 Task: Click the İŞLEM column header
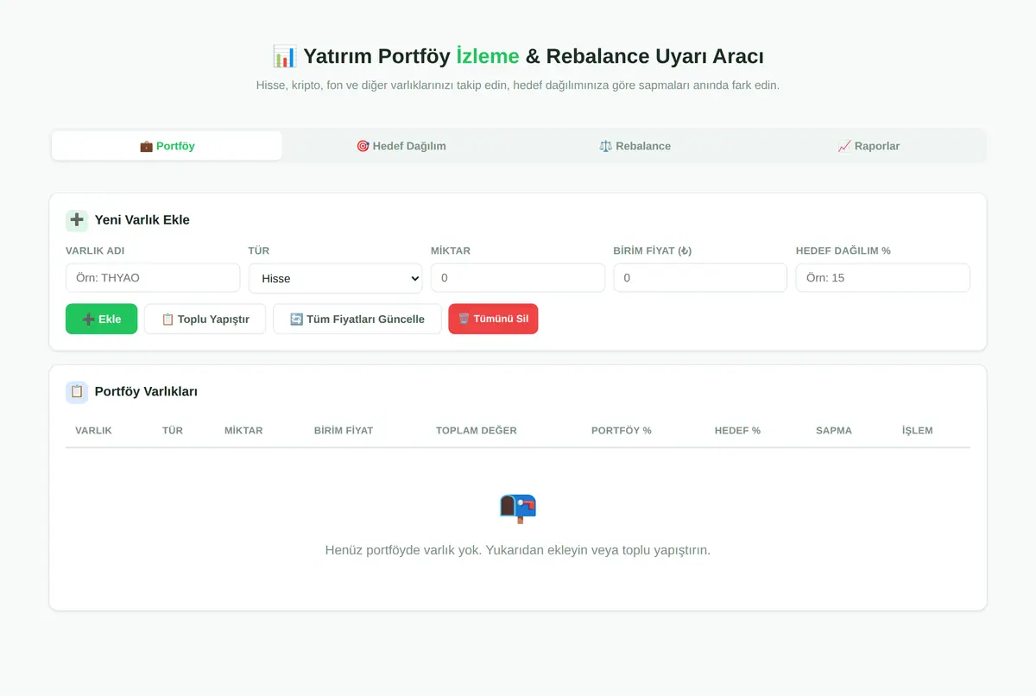point(917,430)
